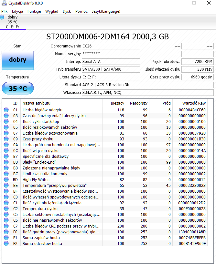Click the Najgorszy column header
216x264 pixels.
point(137,103)
